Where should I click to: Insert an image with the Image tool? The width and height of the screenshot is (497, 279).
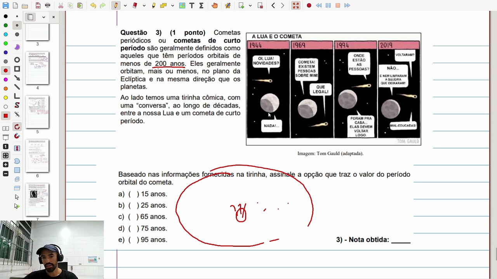tap(182, 5)
